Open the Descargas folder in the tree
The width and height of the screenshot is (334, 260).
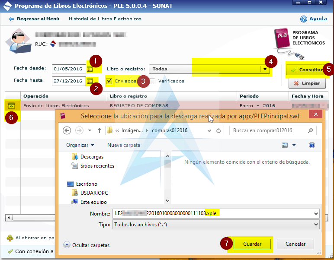(x=91, y=157)
